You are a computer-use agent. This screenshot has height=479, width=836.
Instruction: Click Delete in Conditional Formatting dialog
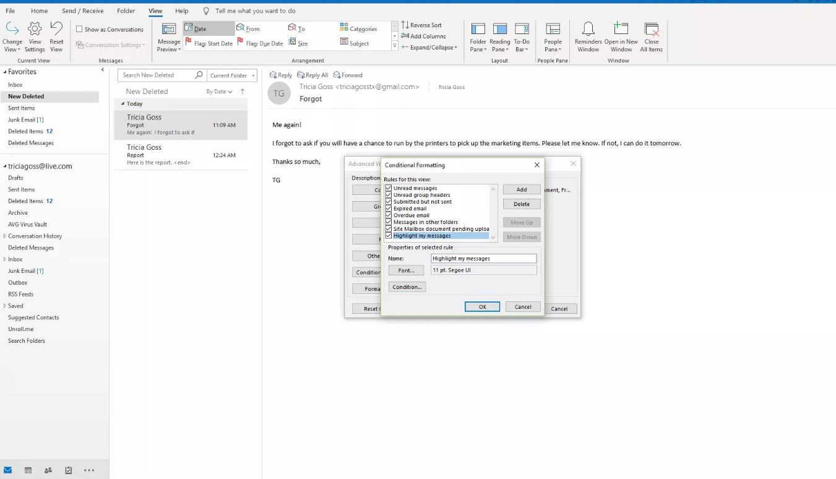[x=522, y=204]
